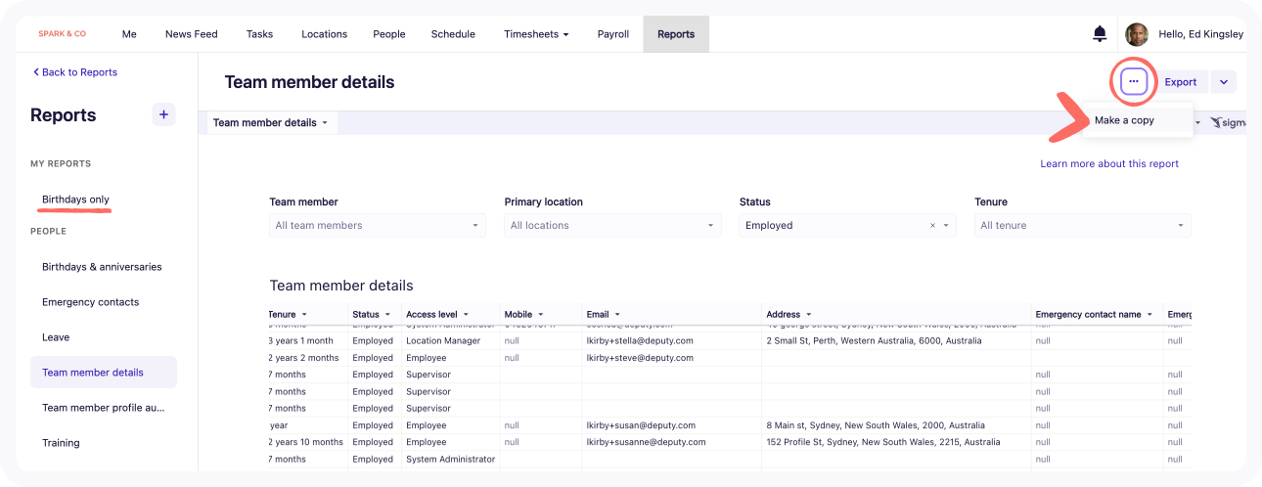1262x487 pixels.
Task: Add a new report with plus button
Action: [x=163, y=114]
